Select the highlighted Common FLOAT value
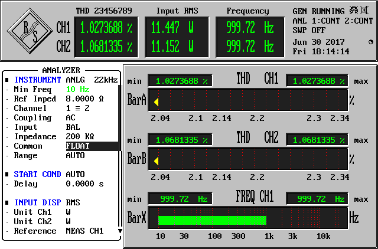 [92, 146]
